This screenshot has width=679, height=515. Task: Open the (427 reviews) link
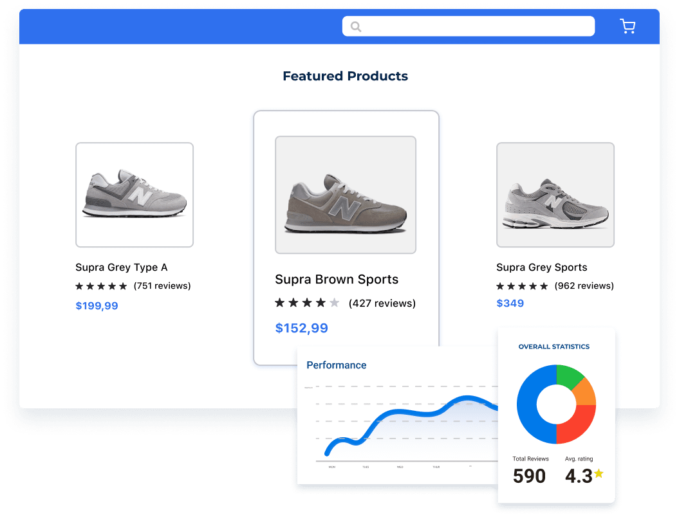point(382,302)
